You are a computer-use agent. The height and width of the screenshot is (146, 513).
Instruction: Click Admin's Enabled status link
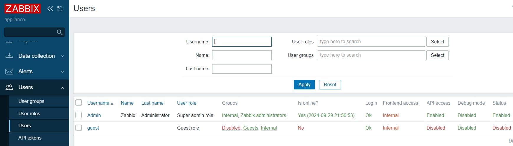point(501,115)
